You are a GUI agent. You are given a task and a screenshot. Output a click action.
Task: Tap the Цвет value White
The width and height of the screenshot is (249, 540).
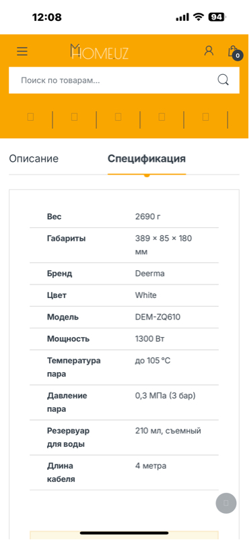(146, 295)
